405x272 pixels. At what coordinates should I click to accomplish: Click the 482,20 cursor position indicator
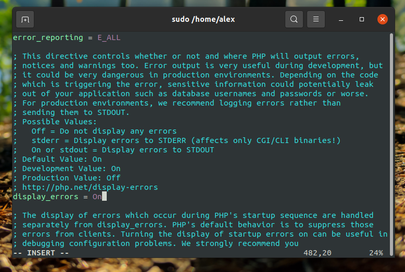[x=318, y=253]
